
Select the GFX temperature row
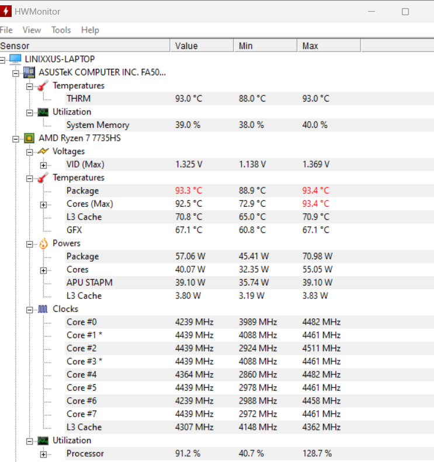pos(249,230)
